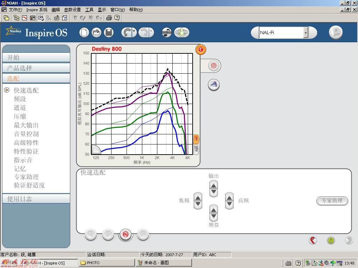Click the keyboard language icon in taskbar

pos(288,263)
